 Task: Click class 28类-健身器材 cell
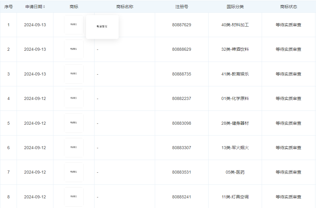pyautogui.click(x=235, y=123)
